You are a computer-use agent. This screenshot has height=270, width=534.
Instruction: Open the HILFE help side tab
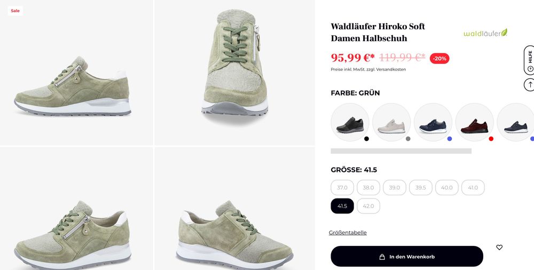tap(529, 60)
